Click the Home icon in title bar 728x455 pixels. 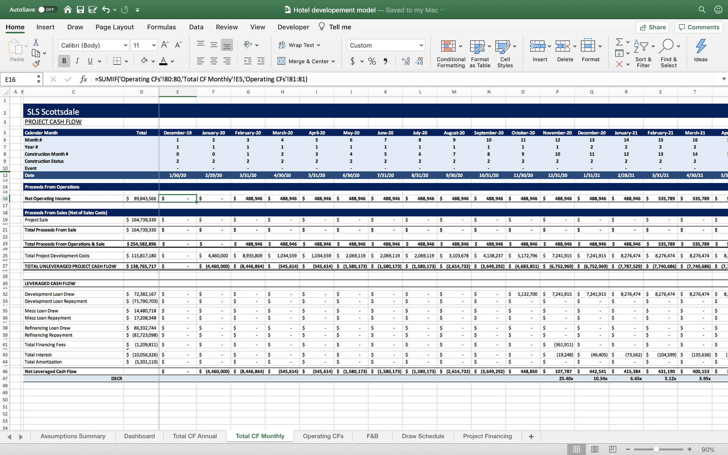coord(68,10)
